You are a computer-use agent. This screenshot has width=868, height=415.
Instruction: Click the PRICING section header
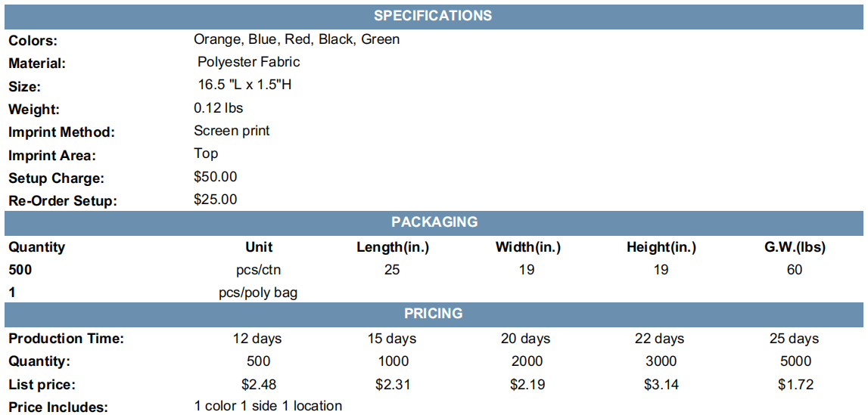pyautogui.click(x=434, y=313)
